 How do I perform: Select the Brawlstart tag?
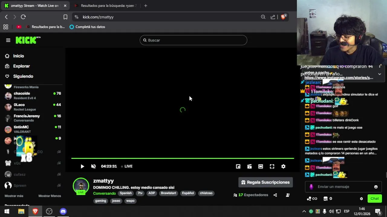(168, 193)
